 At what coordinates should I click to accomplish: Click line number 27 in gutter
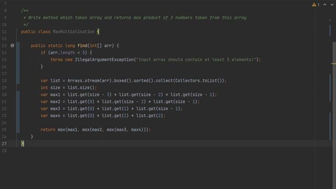(x=4, y=143)
